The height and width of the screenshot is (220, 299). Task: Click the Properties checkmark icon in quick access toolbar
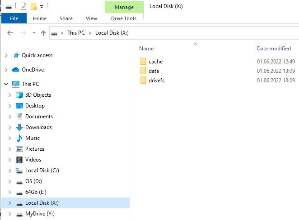(23, 6)
